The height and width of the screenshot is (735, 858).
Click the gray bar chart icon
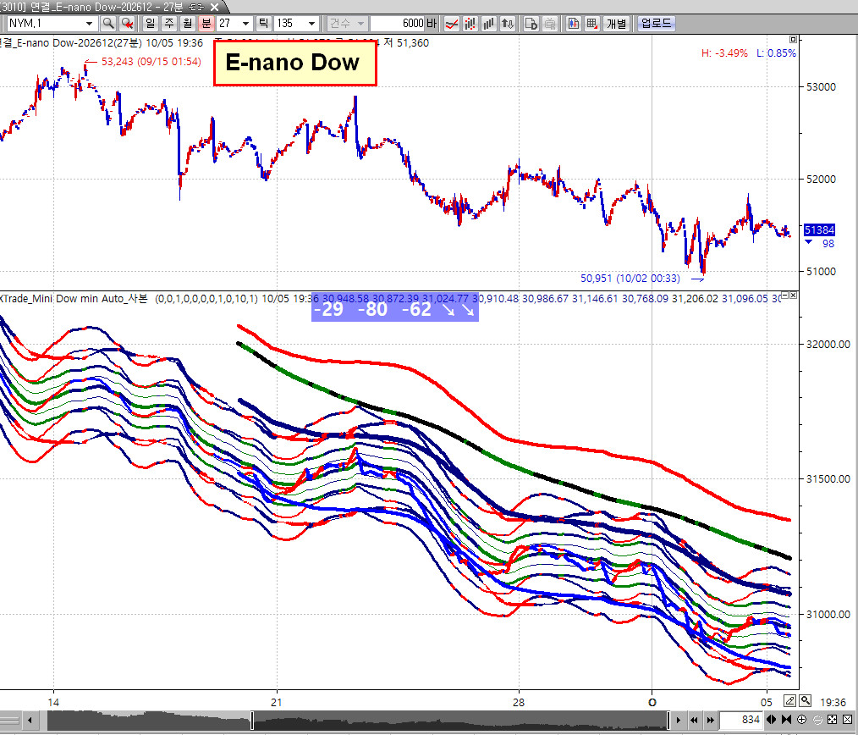[x=488, y=24]
